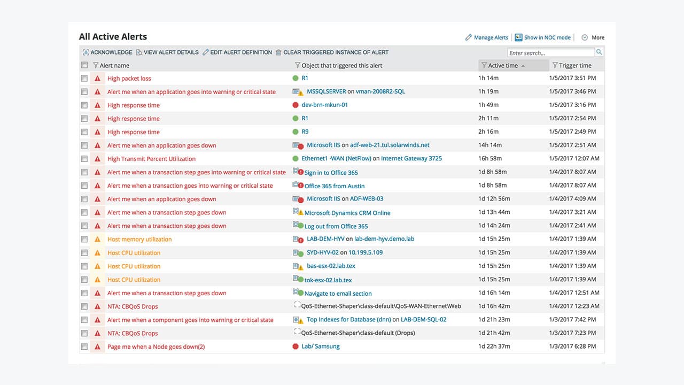Open Manage Alerts
This screenshot has height=385, width=684.
[490, 37]
